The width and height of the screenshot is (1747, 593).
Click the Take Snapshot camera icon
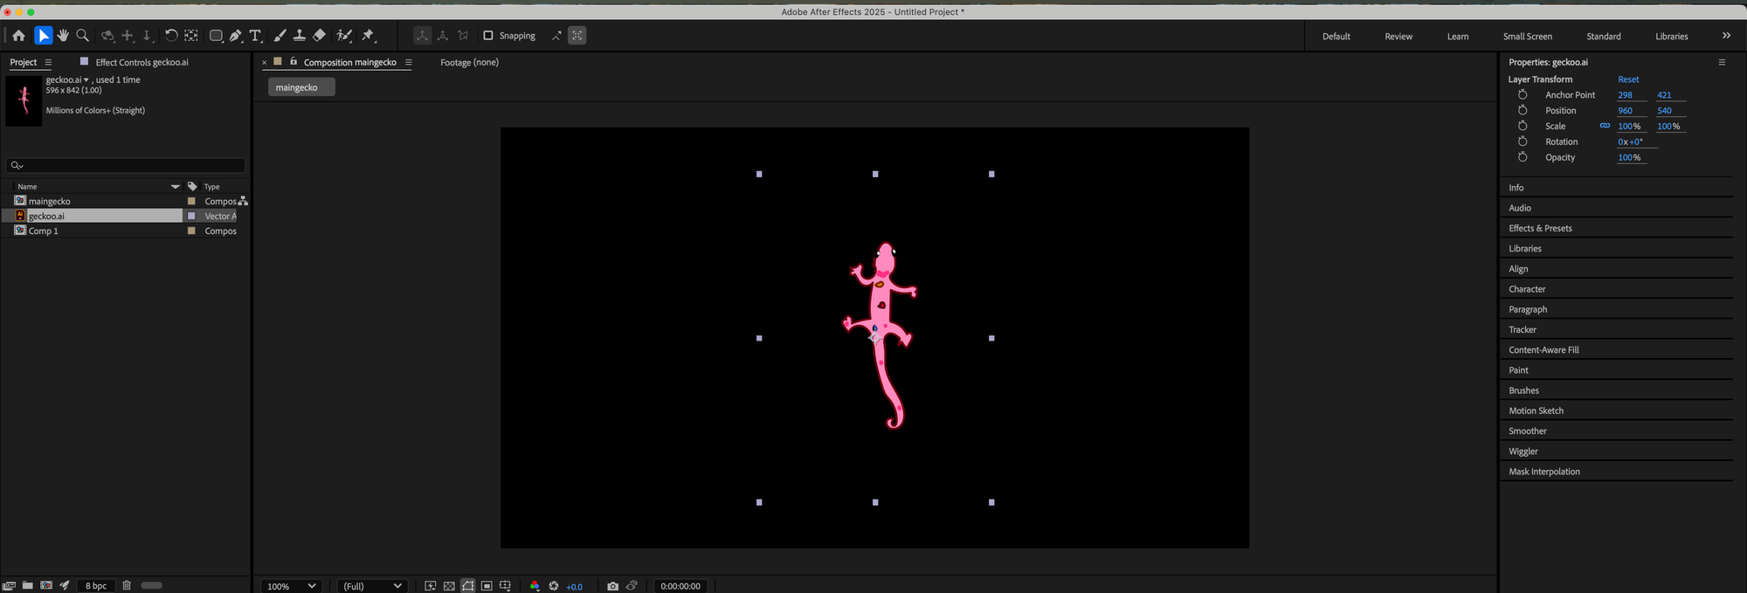[x=612, y=586]
